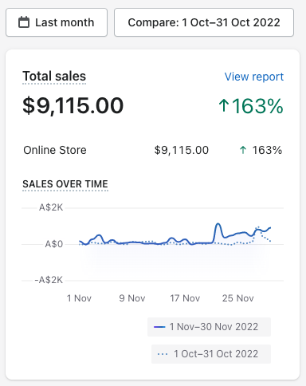Open the Last month date range picker
This screenshot has width=306, height=386.
tap(57, 22)
